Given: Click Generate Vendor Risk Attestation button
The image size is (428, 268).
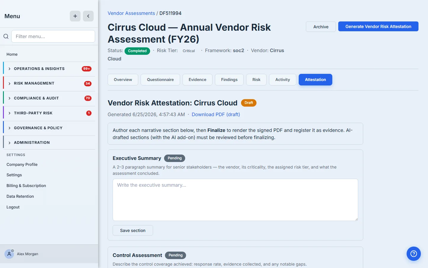Looking at the screenshot, I should (378, 27).
